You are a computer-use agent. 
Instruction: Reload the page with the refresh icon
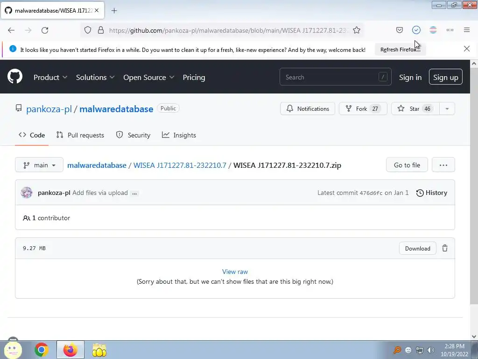[x=45, y=30]
